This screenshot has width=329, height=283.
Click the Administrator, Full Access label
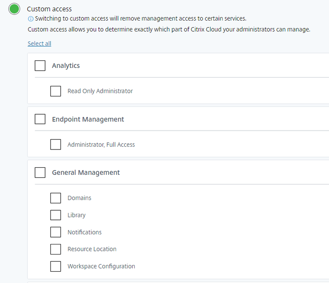tap(101, 145)
